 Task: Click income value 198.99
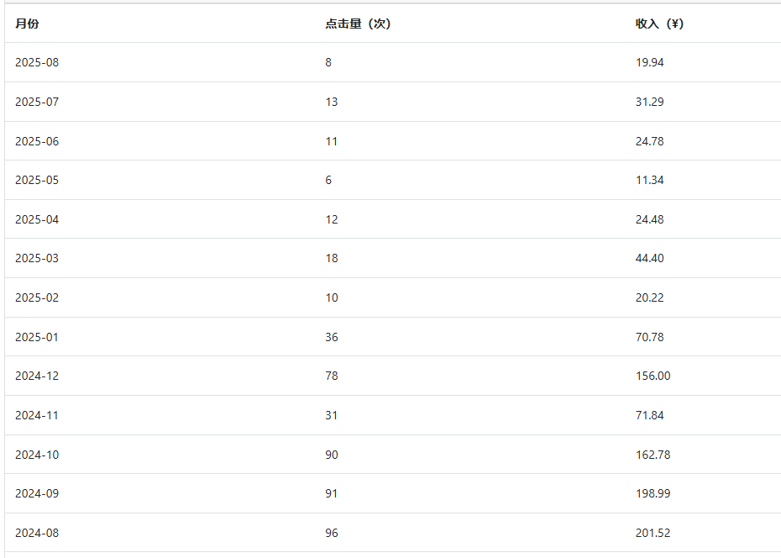pos(653,493)
